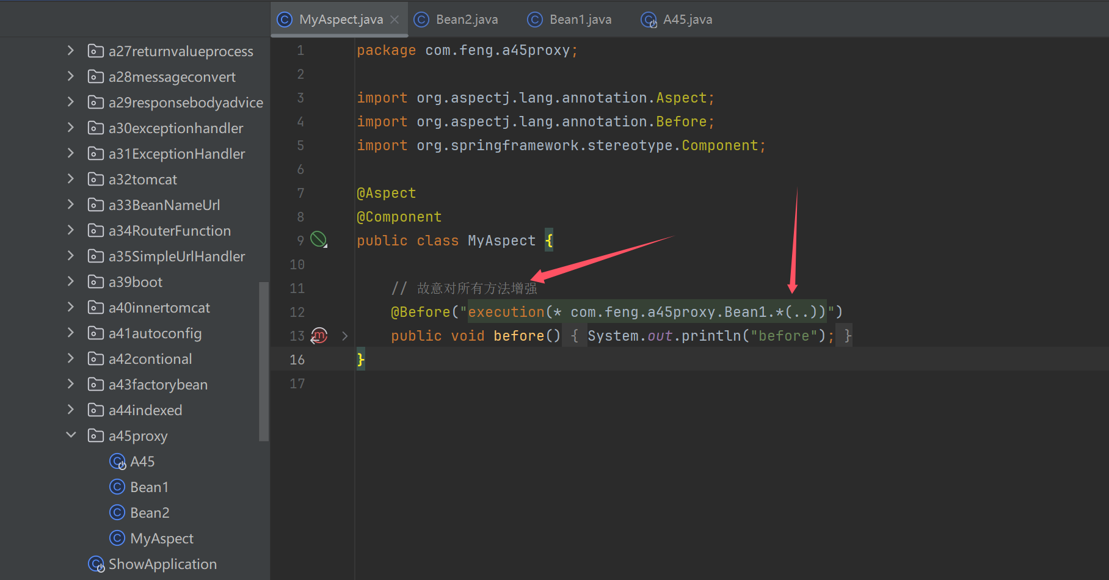Click the ShowApplication class icon in tree
This screenshot has width=1109, height=580.
click(x=96, y=564)
